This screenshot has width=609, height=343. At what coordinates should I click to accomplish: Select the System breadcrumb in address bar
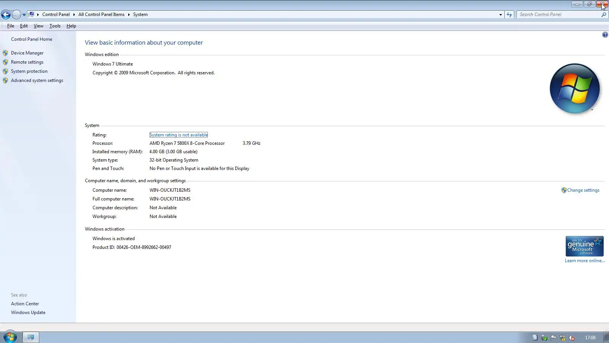[140, 14]
